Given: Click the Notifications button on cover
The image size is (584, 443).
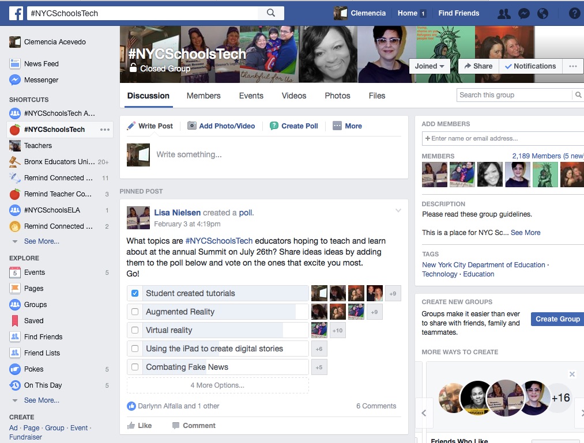Looking at the screenshot, I should tap(530, 66).
